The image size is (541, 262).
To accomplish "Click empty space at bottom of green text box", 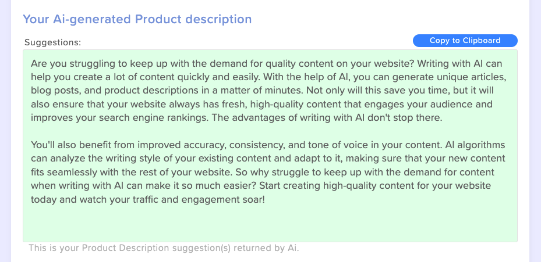I will point(270,224).
